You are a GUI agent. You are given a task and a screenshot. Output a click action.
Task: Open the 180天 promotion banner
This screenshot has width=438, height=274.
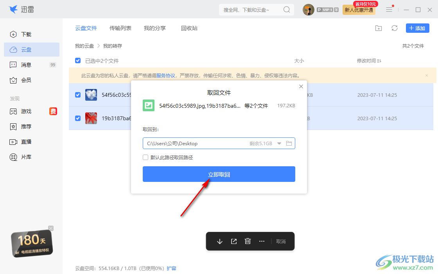pyautogui.click(x=32, y=243)
